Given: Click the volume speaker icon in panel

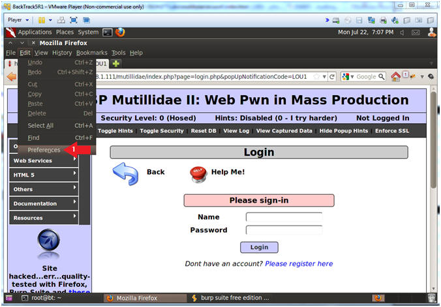Looking at the screenshot, I should [403, 33].
